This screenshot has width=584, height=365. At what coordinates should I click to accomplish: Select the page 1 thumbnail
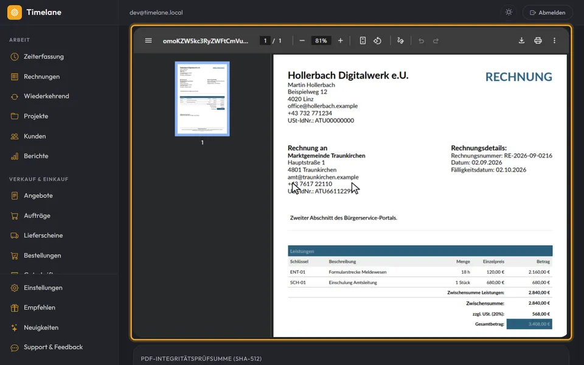(202, 99)
